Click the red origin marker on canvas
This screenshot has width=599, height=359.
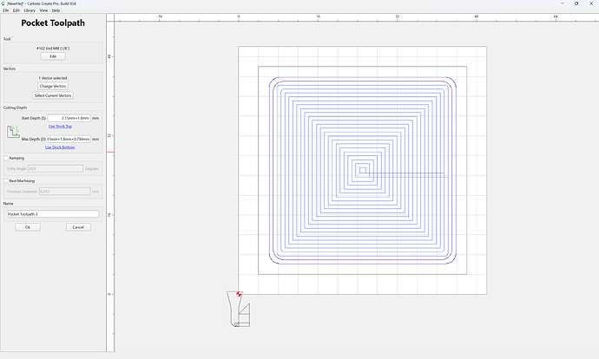point(239,294)
